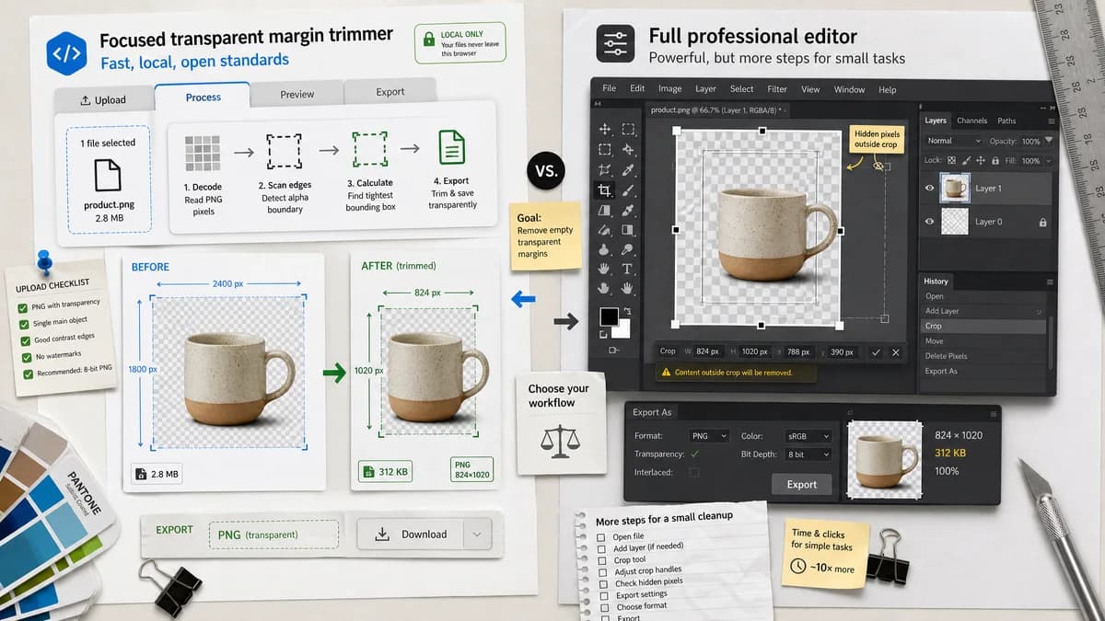Uncheck 'No watermarks' checkbox
The height and width of the screenshot is (621, 1105).
27,358
